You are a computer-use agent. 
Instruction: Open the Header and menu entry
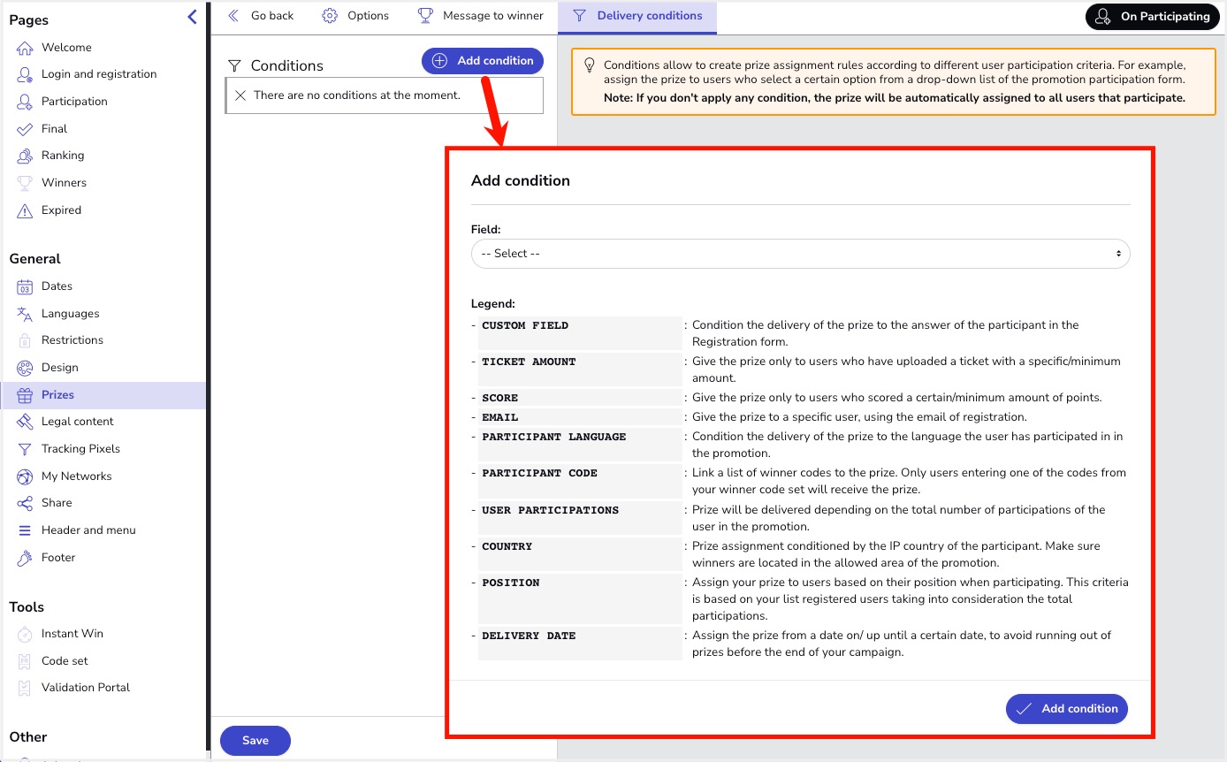(88, 530)
